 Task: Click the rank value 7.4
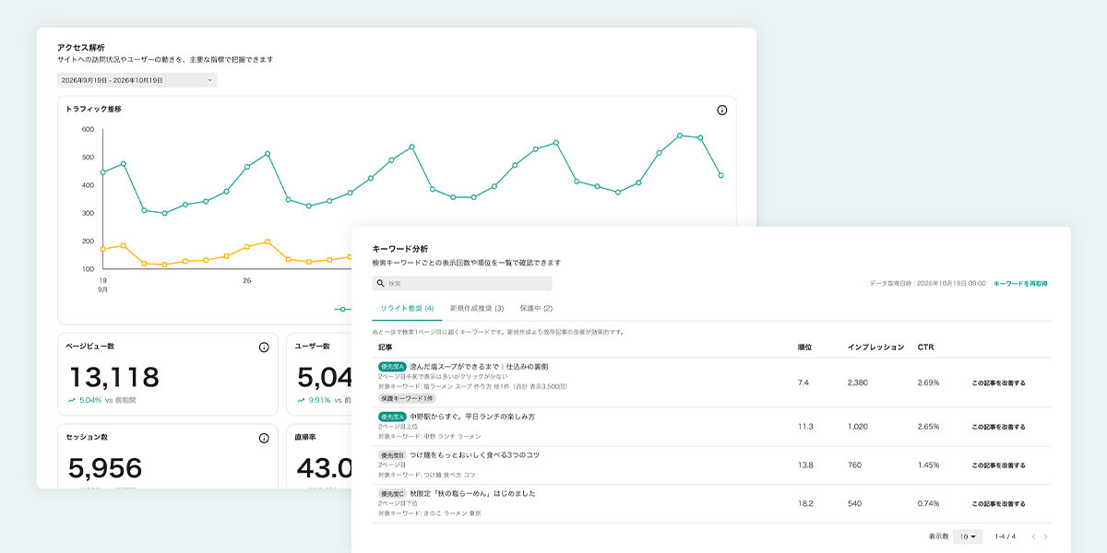tap(803, 382)
